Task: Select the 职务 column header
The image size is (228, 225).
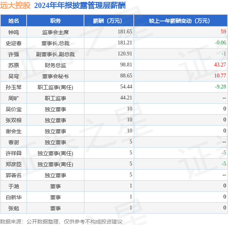Action: [x=55, y=21]
